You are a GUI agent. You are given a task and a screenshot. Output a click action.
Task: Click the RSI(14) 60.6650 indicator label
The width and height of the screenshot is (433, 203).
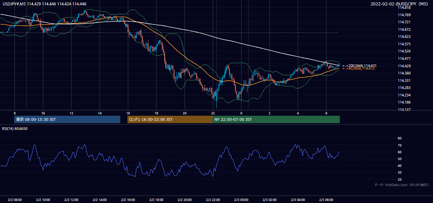coord(15,129)
